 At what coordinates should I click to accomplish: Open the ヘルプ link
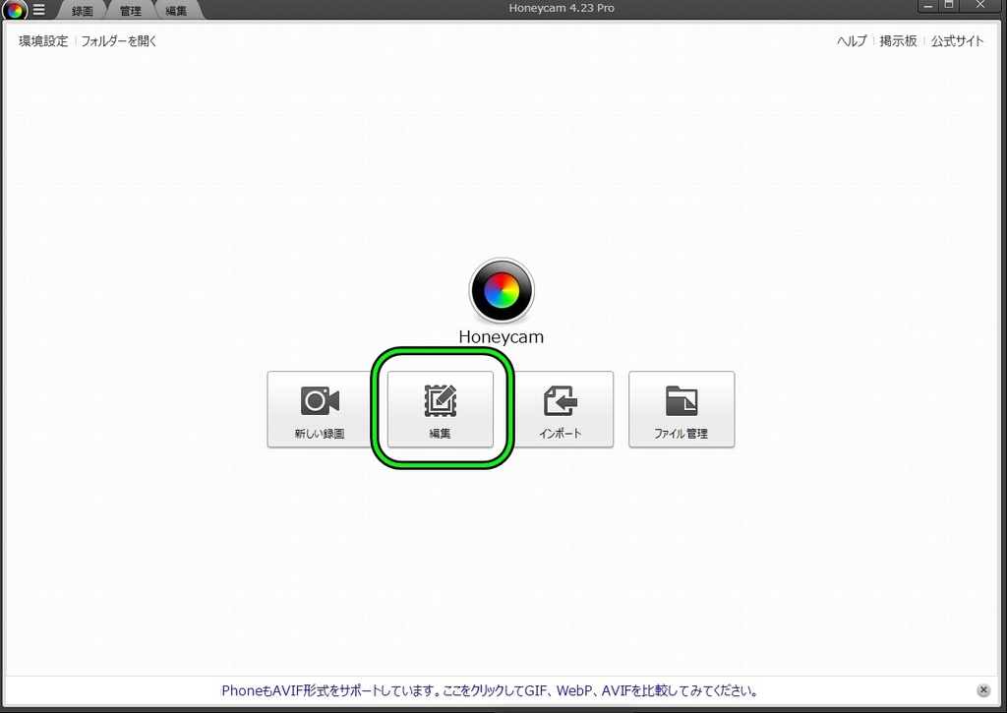[852, 41]
